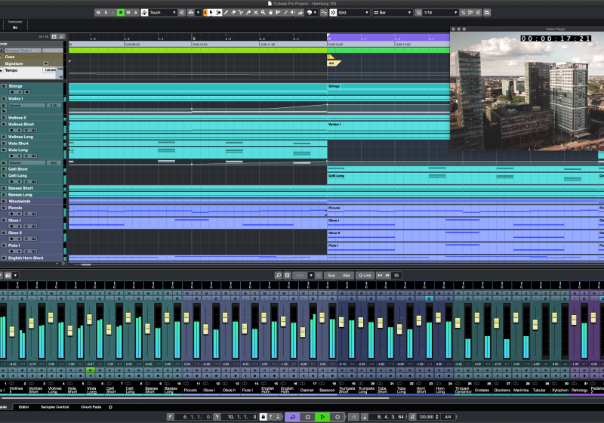604x423 pixels.
Task: Click the Q-Link button in MixConsole
Action: (x=365, y=276)
